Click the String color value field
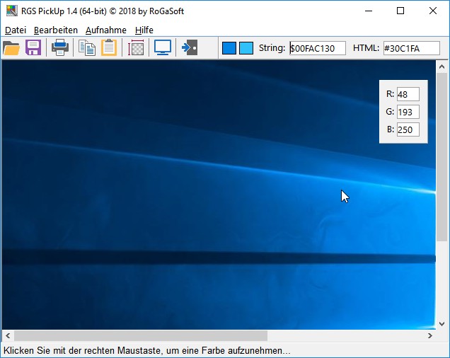The width and height of the screenshot is (450, 358). pos(318,48)
